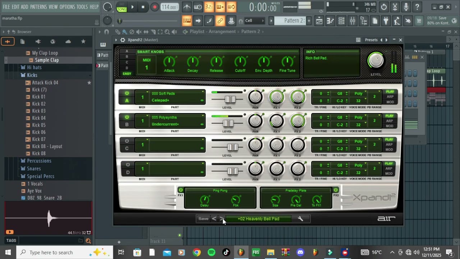Open the Xpand!2 wrench settings icon
This screenshot has height=259, width=460.
tap(300, 219)
